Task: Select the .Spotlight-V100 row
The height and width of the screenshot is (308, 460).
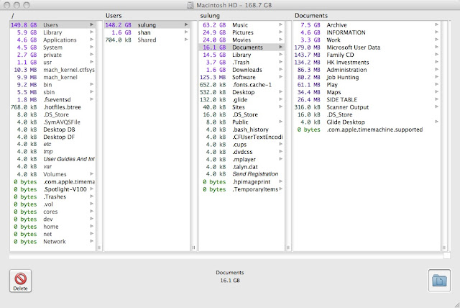Action: 52,189
